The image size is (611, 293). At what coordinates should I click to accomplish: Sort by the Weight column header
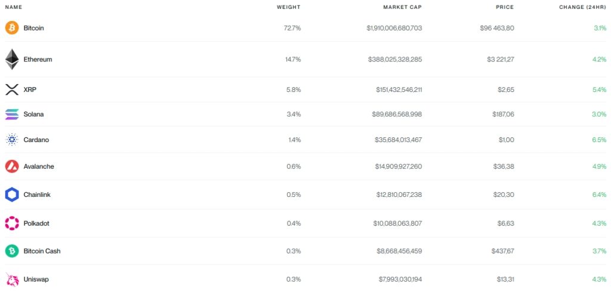[x=288, y=7]
